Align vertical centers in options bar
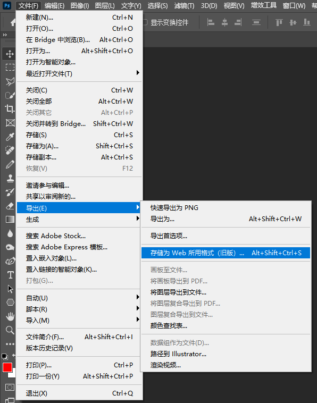Screen dimensions: 317x403 tap(293, 23)
